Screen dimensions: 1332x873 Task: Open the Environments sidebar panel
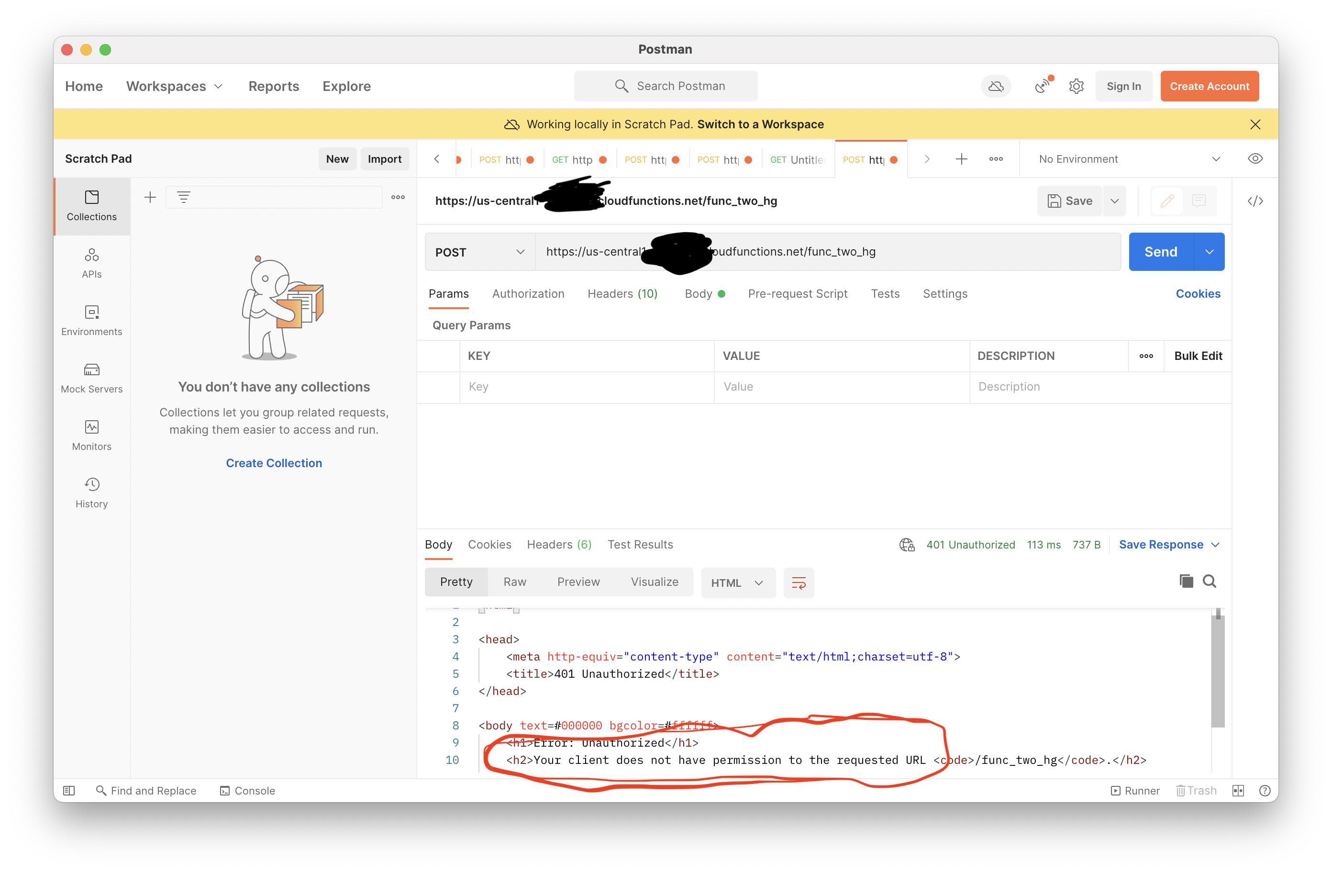pos(92,320)
